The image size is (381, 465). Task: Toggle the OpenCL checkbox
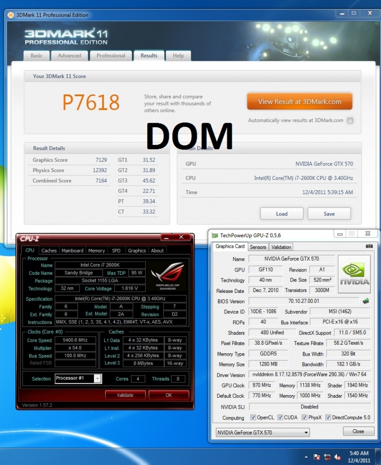(x=253, y=418)
